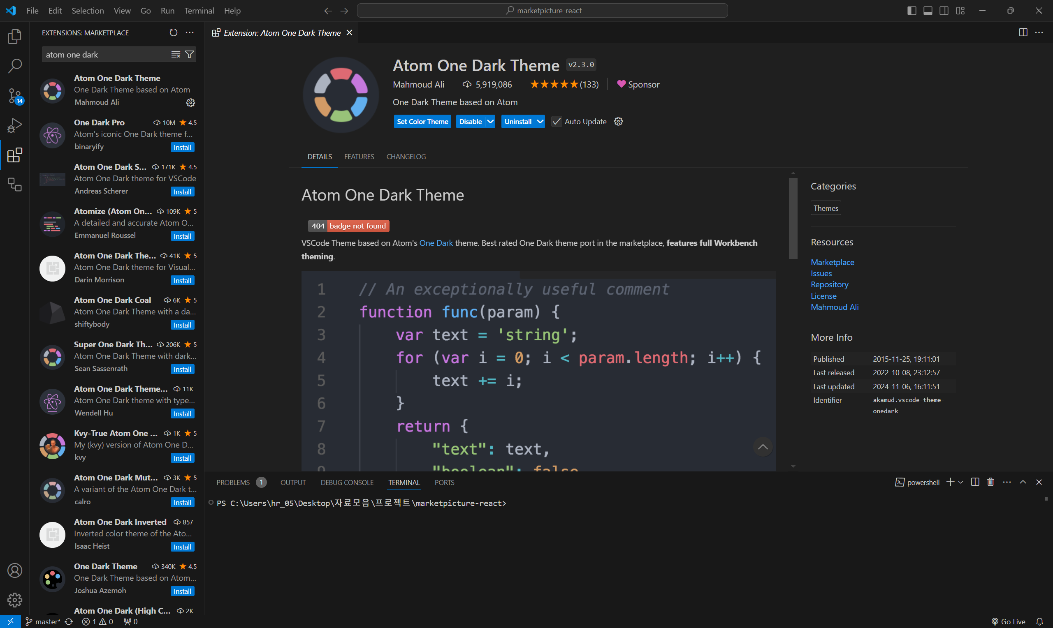Open the Remote Explorer activity icon

15,185
